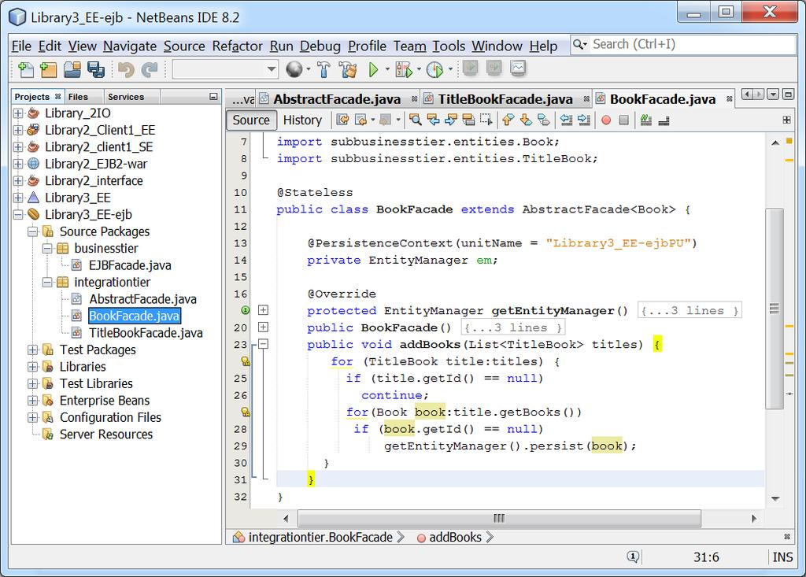
Task: Expand the Library_2IO project node
Action: coord(18,113)
